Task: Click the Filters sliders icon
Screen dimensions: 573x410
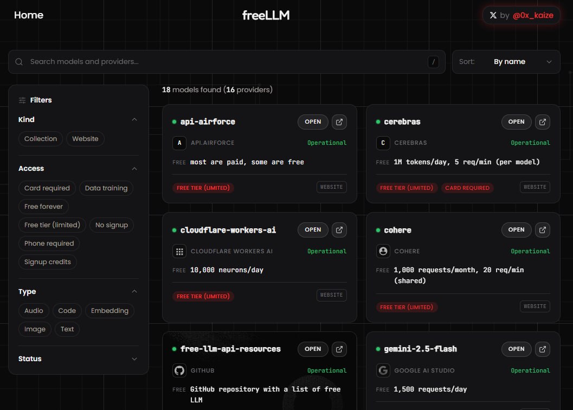Action: click(x=22, y=100)
